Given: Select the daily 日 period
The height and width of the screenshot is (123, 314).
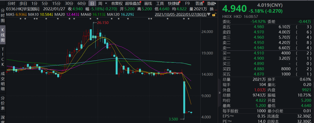Looking at the screenshot, I should coord(92,3).
